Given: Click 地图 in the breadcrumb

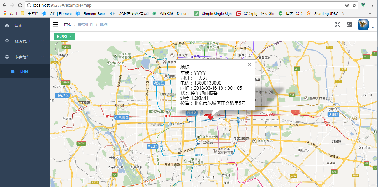Looking at the screenshot, I should (104, 25).
